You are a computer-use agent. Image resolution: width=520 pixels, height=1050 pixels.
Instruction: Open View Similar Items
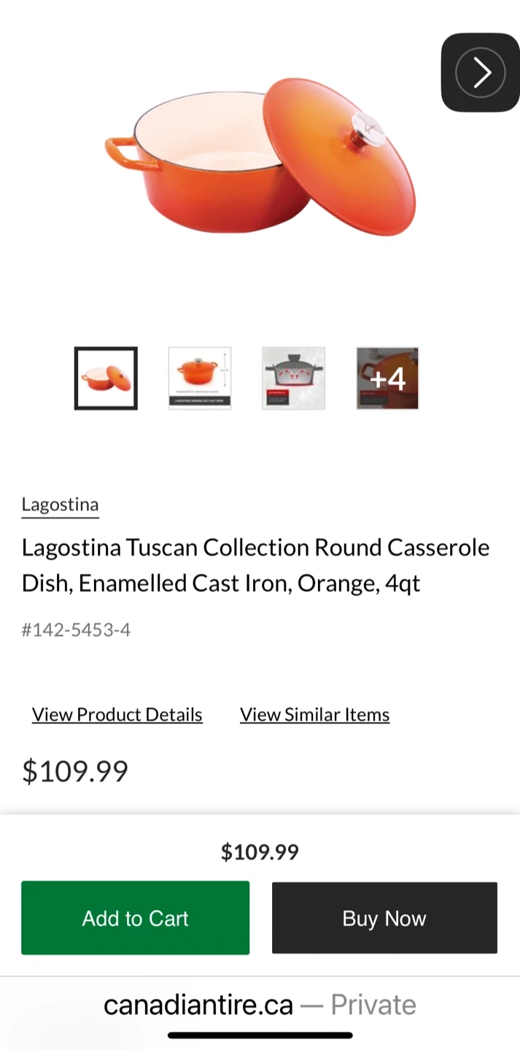pyautogui.click(x=314, y=715)
